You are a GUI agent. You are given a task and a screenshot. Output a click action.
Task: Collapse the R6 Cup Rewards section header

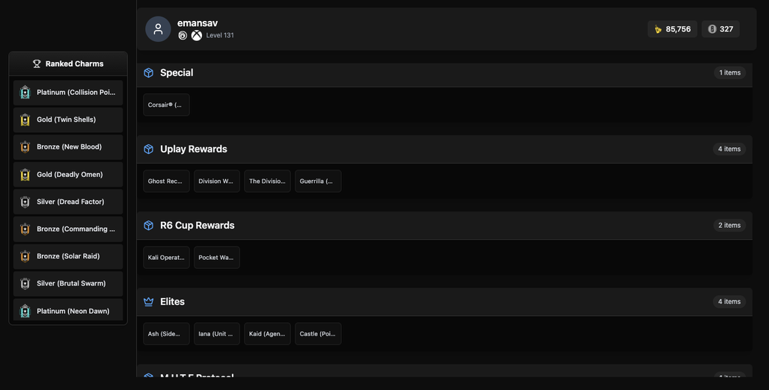coord(444,226)
